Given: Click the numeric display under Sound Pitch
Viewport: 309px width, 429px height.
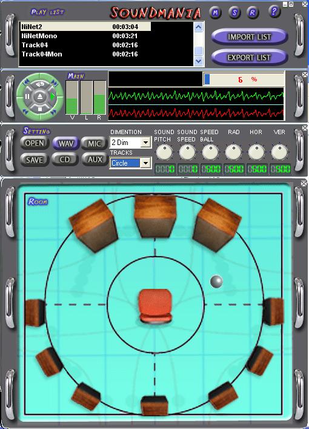Looking at the screenshot, I should coord(165,169).
